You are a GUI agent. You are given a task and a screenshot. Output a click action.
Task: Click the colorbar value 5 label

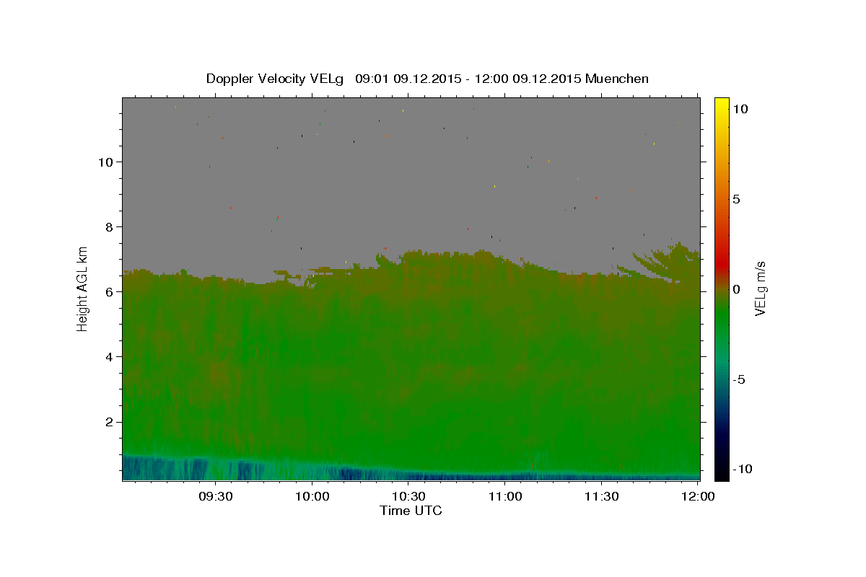(737, 199)
